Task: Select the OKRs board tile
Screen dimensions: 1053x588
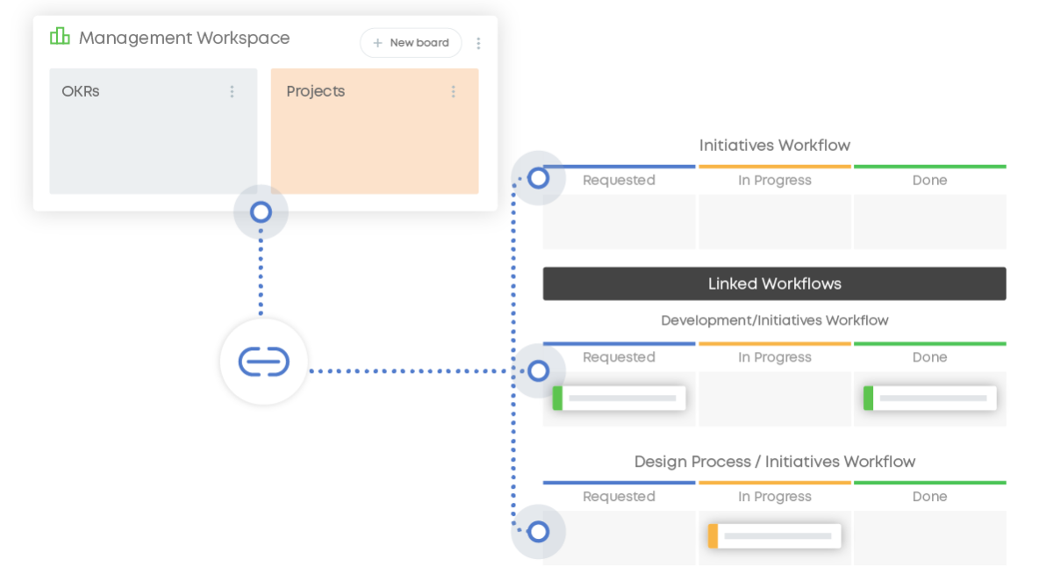Action: click(x=153, y=140)
